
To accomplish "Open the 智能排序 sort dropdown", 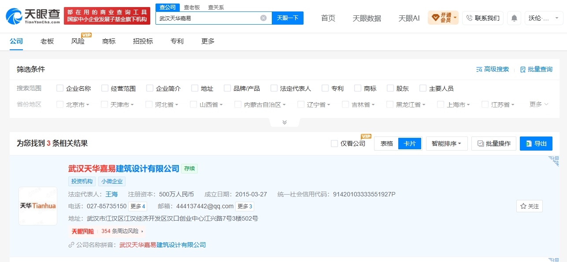I will (x=447, y=144).
